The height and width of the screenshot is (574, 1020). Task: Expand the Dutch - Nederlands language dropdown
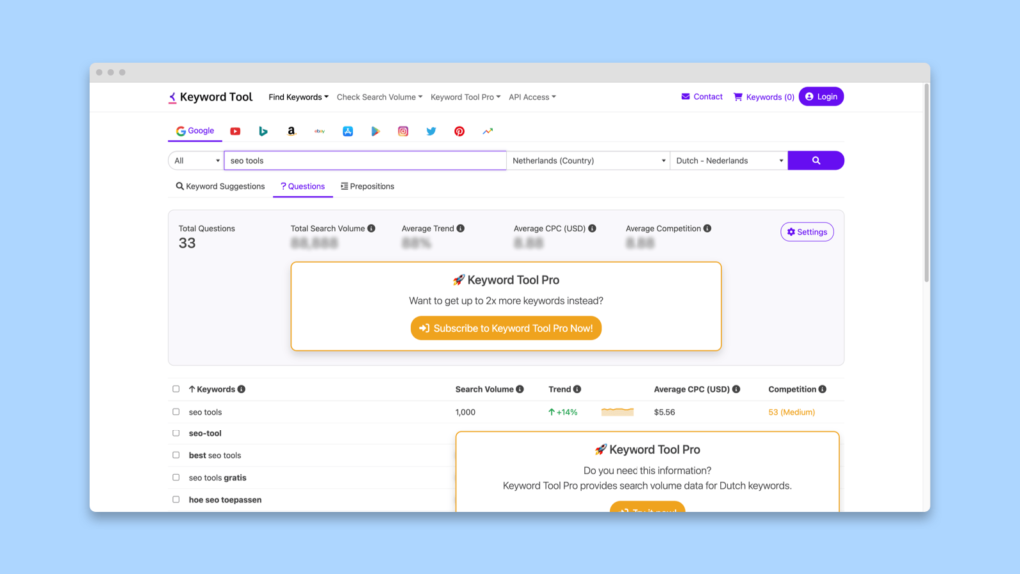[729, 160]
